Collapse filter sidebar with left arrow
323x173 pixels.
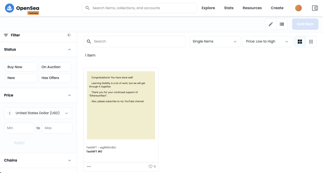(x=69, y=35)
